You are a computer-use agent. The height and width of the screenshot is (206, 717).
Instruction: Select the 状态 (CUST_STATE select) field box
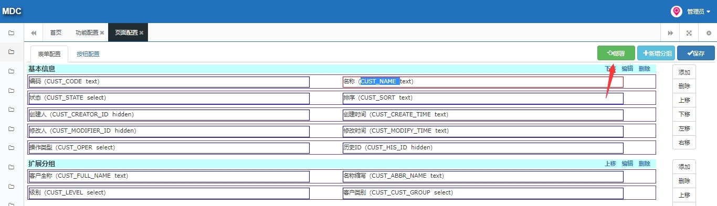[x=169, y=98]
